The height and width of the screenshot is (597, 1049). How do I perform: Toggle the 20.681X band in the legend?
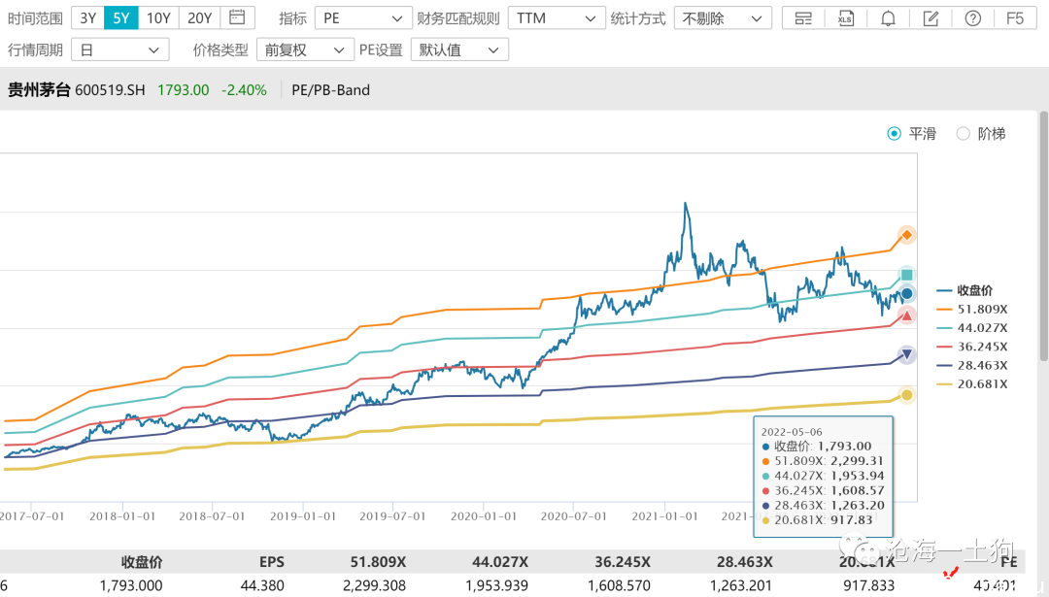coord(972,383)
